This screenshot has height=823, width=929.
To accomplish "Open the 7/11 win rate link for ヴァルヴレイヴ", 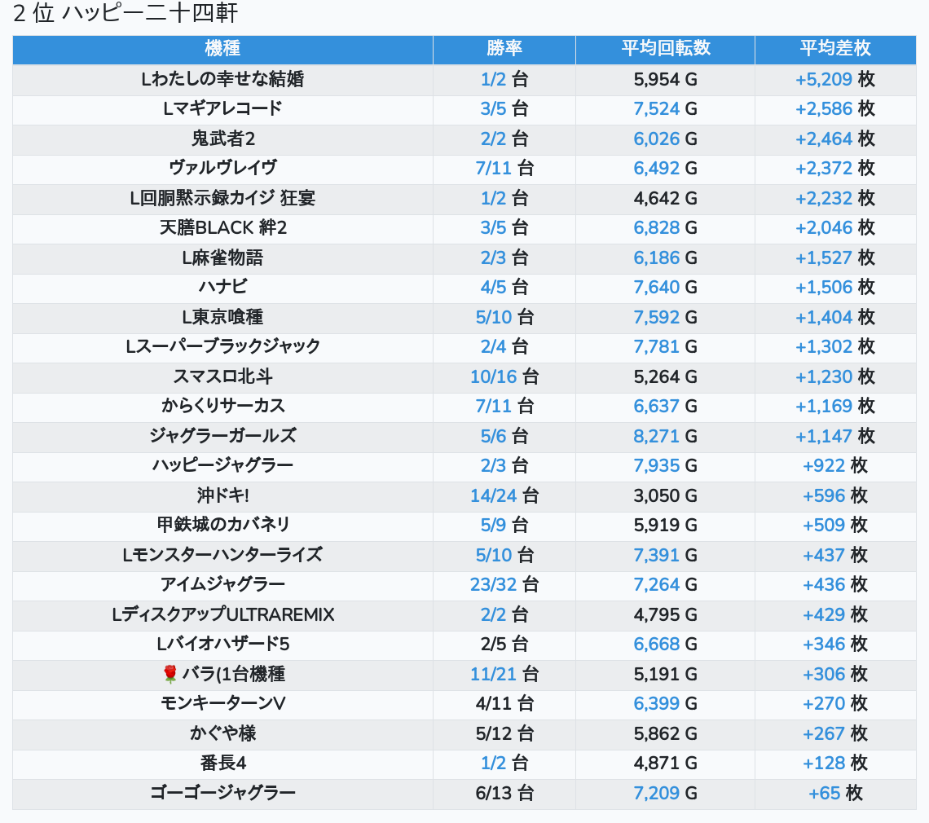I will (x=493, y=169).
